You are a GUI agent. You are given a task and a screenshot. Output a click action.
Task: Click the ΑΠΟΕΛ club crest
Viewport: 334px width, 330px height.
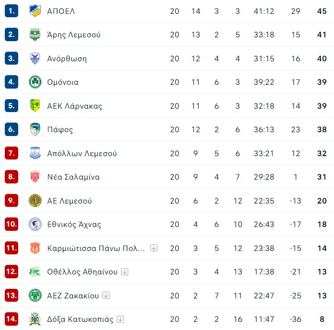35,11
